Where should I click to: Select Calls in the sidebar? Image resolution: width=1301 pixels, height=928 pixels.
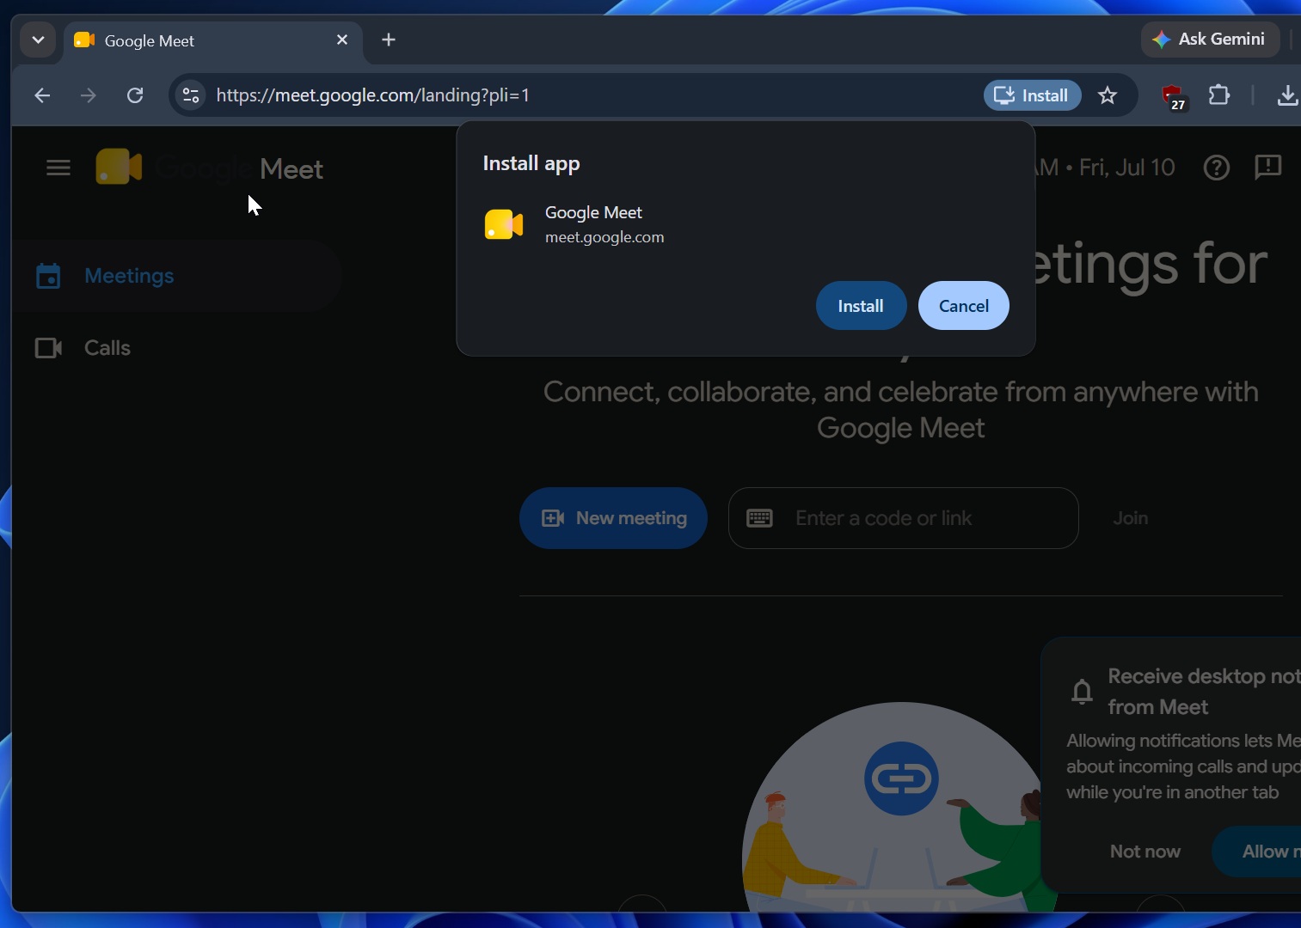click(177, 348)
